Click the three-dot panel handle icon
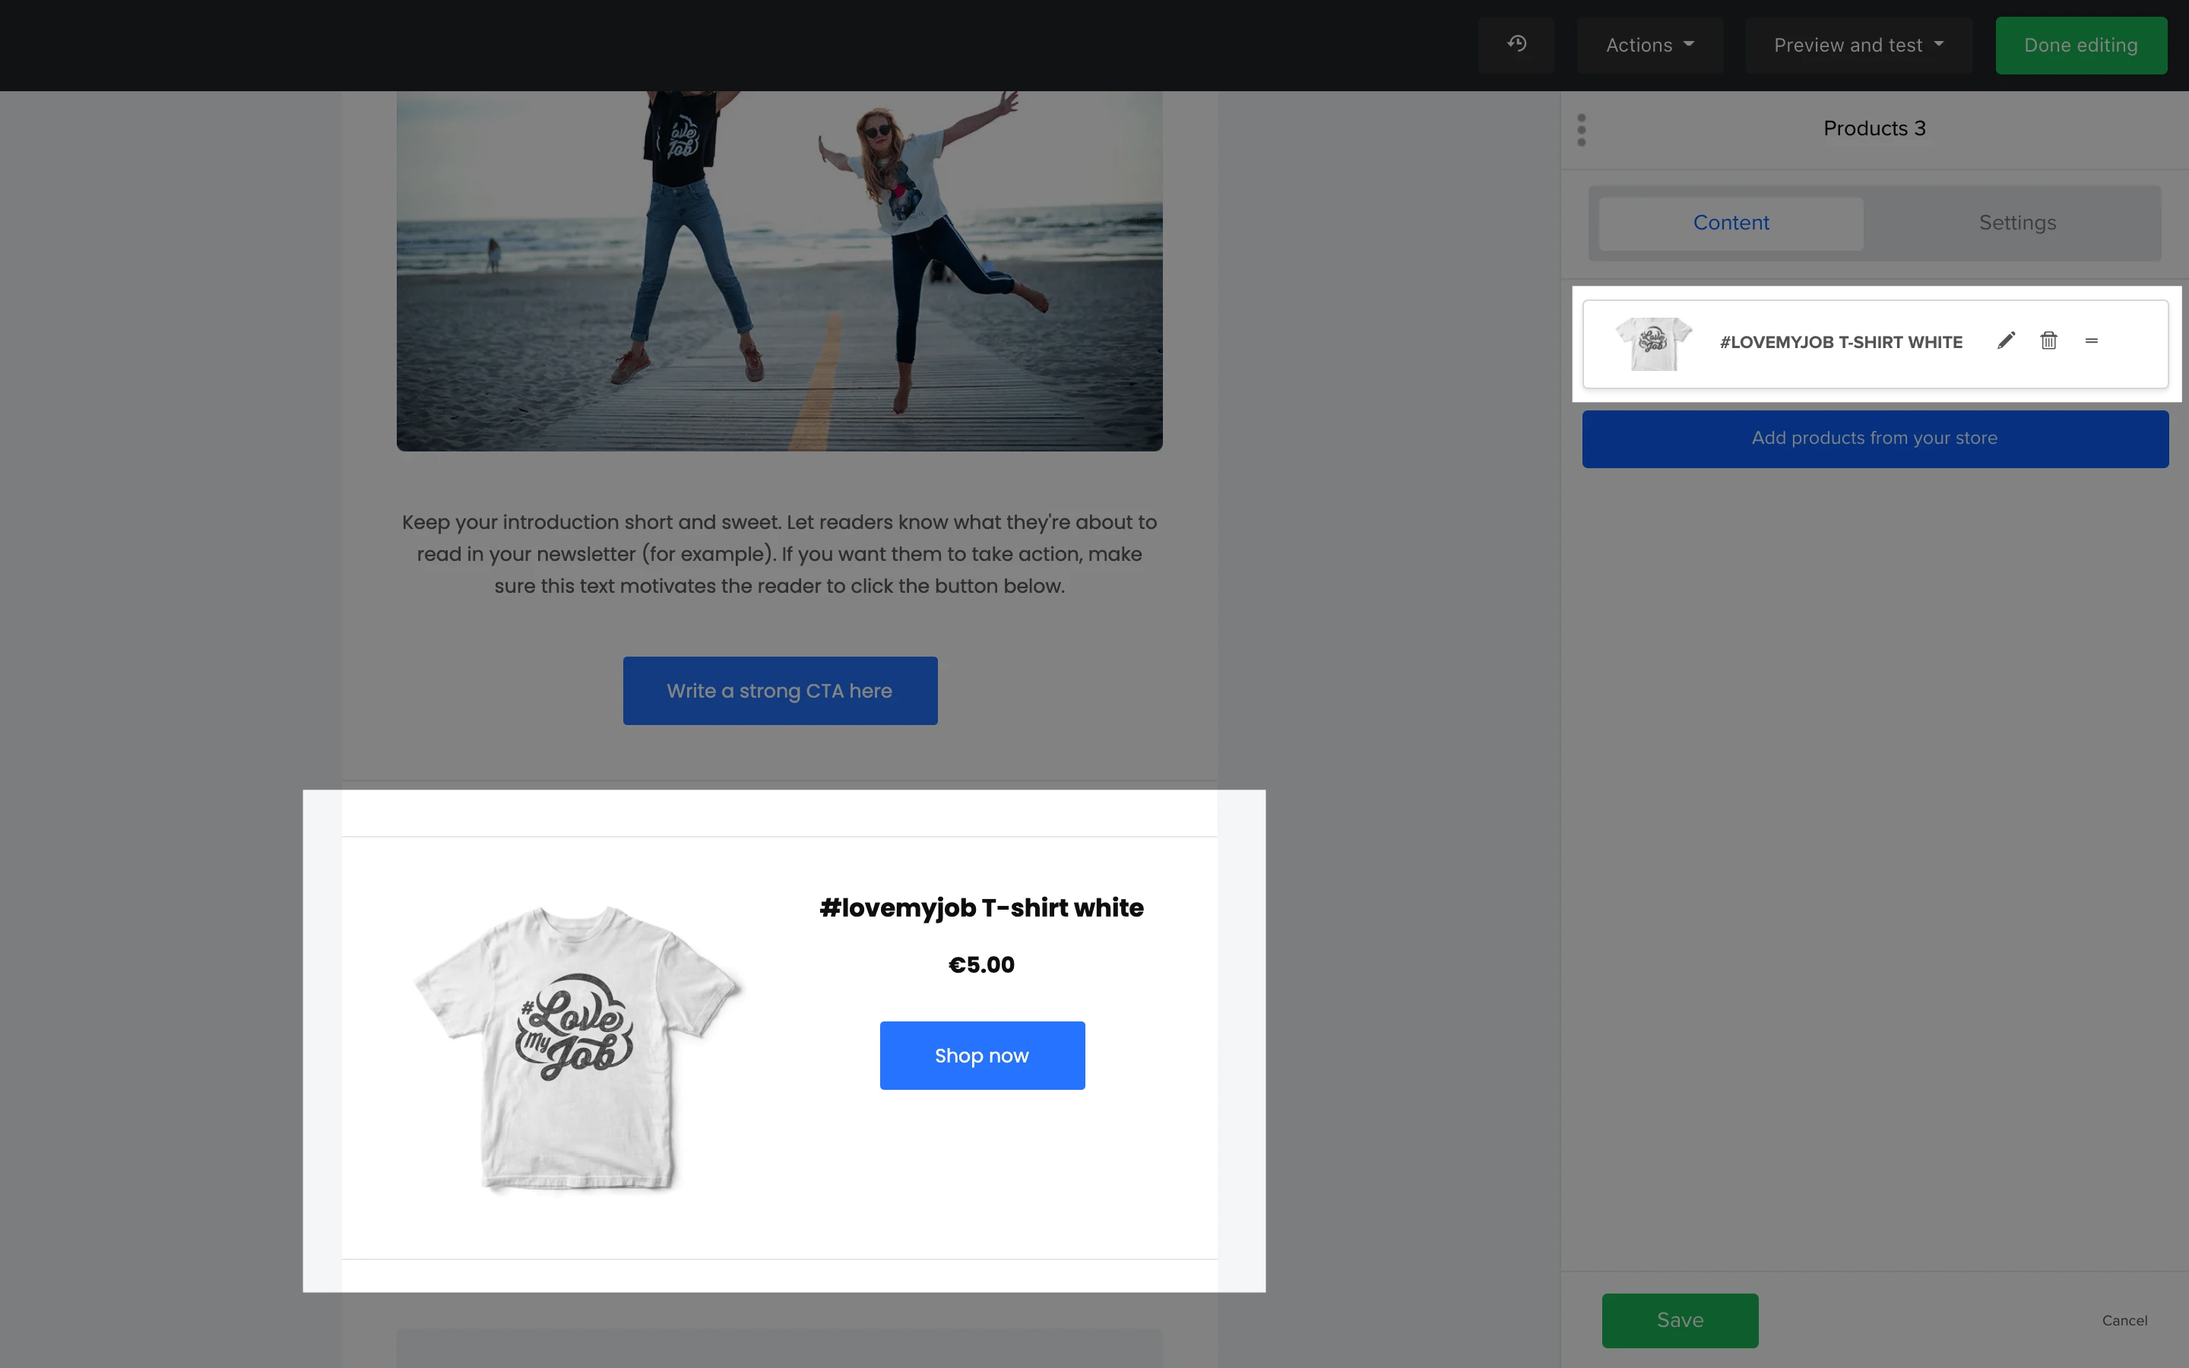 [x=1581, y=129]
